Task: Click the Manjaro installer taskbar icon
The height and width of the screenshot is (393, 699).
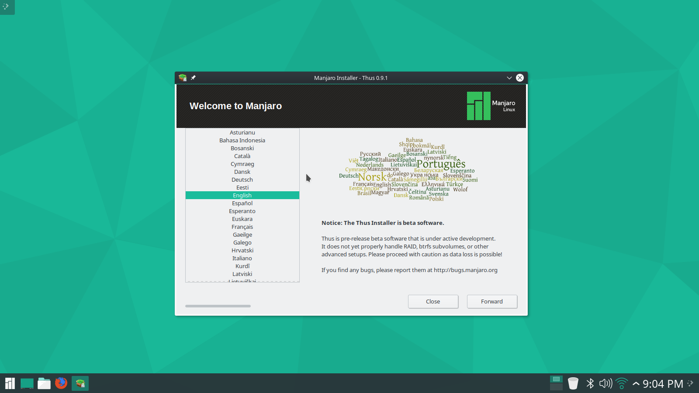Action: coord(80,383)
